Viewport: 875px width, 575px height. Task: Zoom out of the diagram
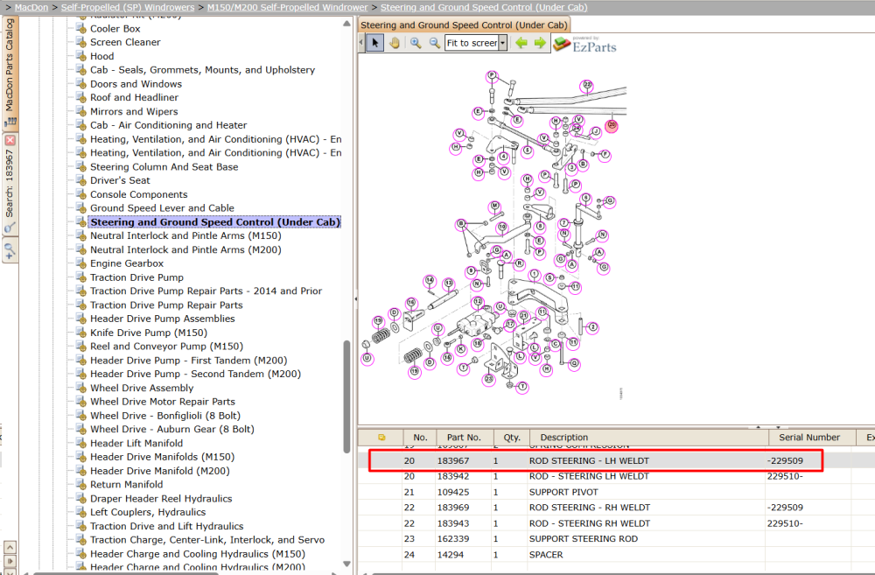click(435, 43)
